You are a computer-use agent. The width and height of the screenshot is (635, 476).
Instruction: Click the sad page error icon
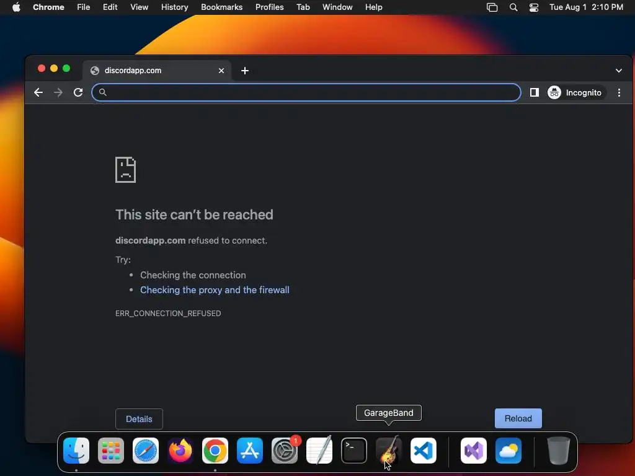point(125,170)
